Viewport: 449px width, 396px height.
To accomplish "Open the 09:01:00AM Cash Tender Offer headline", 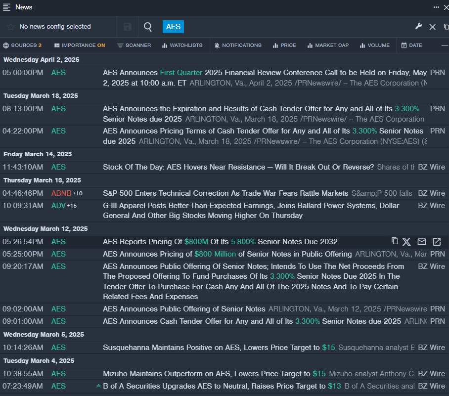I will [x=252, y=321].
